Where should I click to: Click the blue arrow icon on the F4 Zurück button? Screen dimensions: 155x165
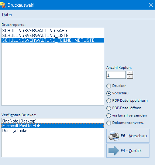114,151
